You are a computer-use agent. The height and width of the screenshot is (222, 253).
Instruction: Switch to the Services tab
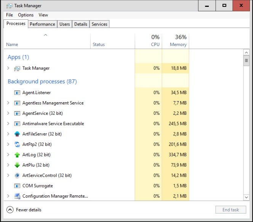coord(99,24)
